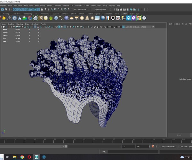Open Chaos Cosmos purple shelf icon

pyautogui.click(x=134, y=18)
